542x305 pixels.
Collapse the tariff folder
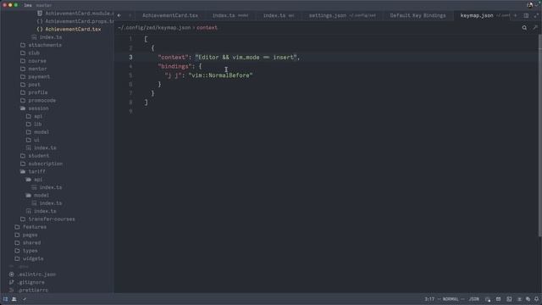click(x=36, y=171)
